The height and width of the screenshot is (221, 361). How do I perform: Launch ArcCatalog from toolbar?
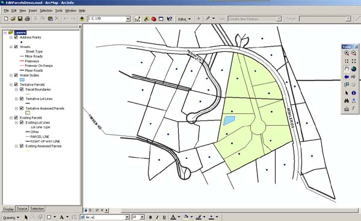(146, 19)
